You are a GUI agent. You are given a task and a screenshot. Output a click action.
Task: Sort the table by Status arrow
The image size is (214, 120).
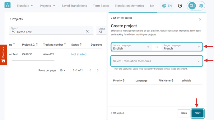[x=81, y=45]
